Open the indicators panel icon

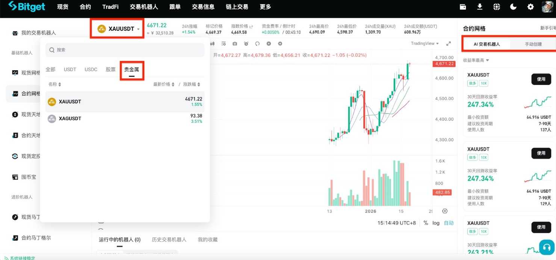pos(224,44)
